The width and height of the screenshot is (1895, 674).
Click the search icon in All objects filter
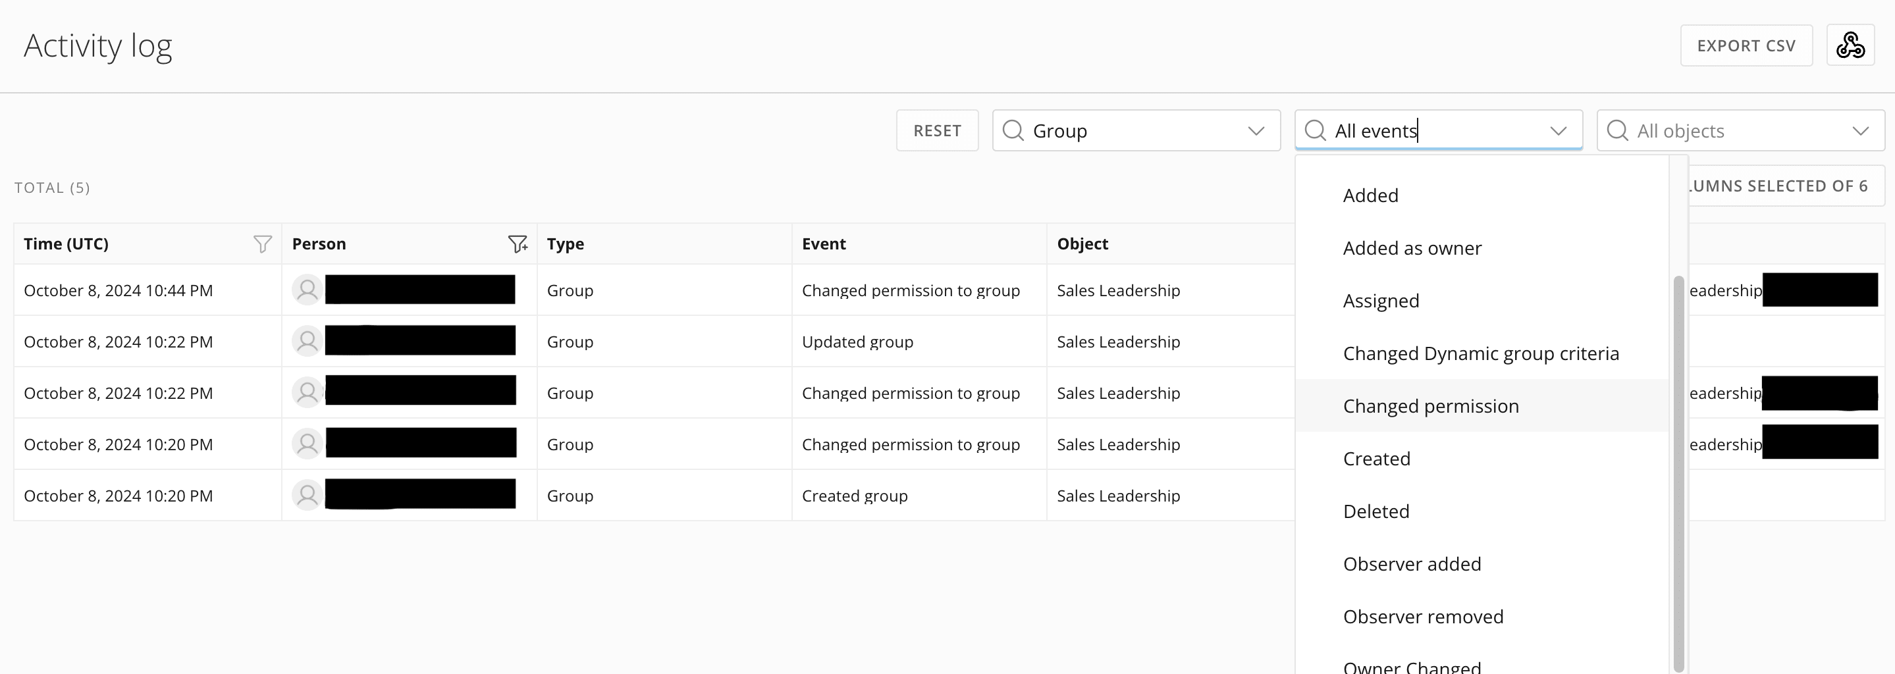(1617, 131)
